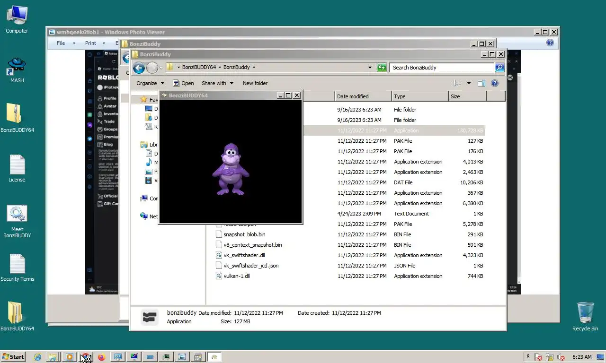Image resolution: width=606 pixels, height=363 pixels.
Task: Open Windows Media Player from taskbar
Action: tap(69, 357)
